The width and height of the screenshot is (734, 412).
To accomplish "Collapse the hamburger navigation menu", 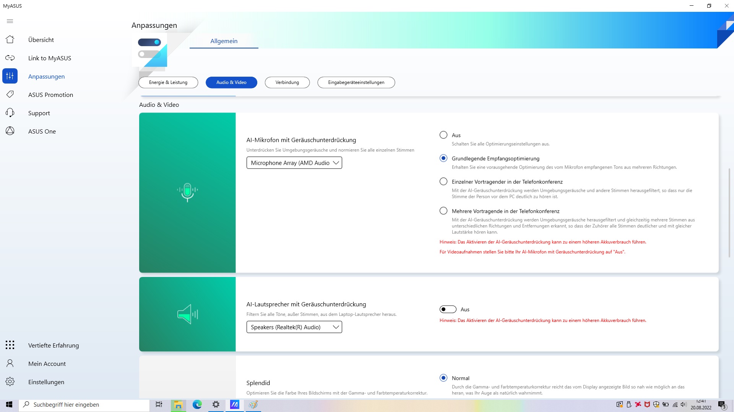I will (x=10, y=21).
